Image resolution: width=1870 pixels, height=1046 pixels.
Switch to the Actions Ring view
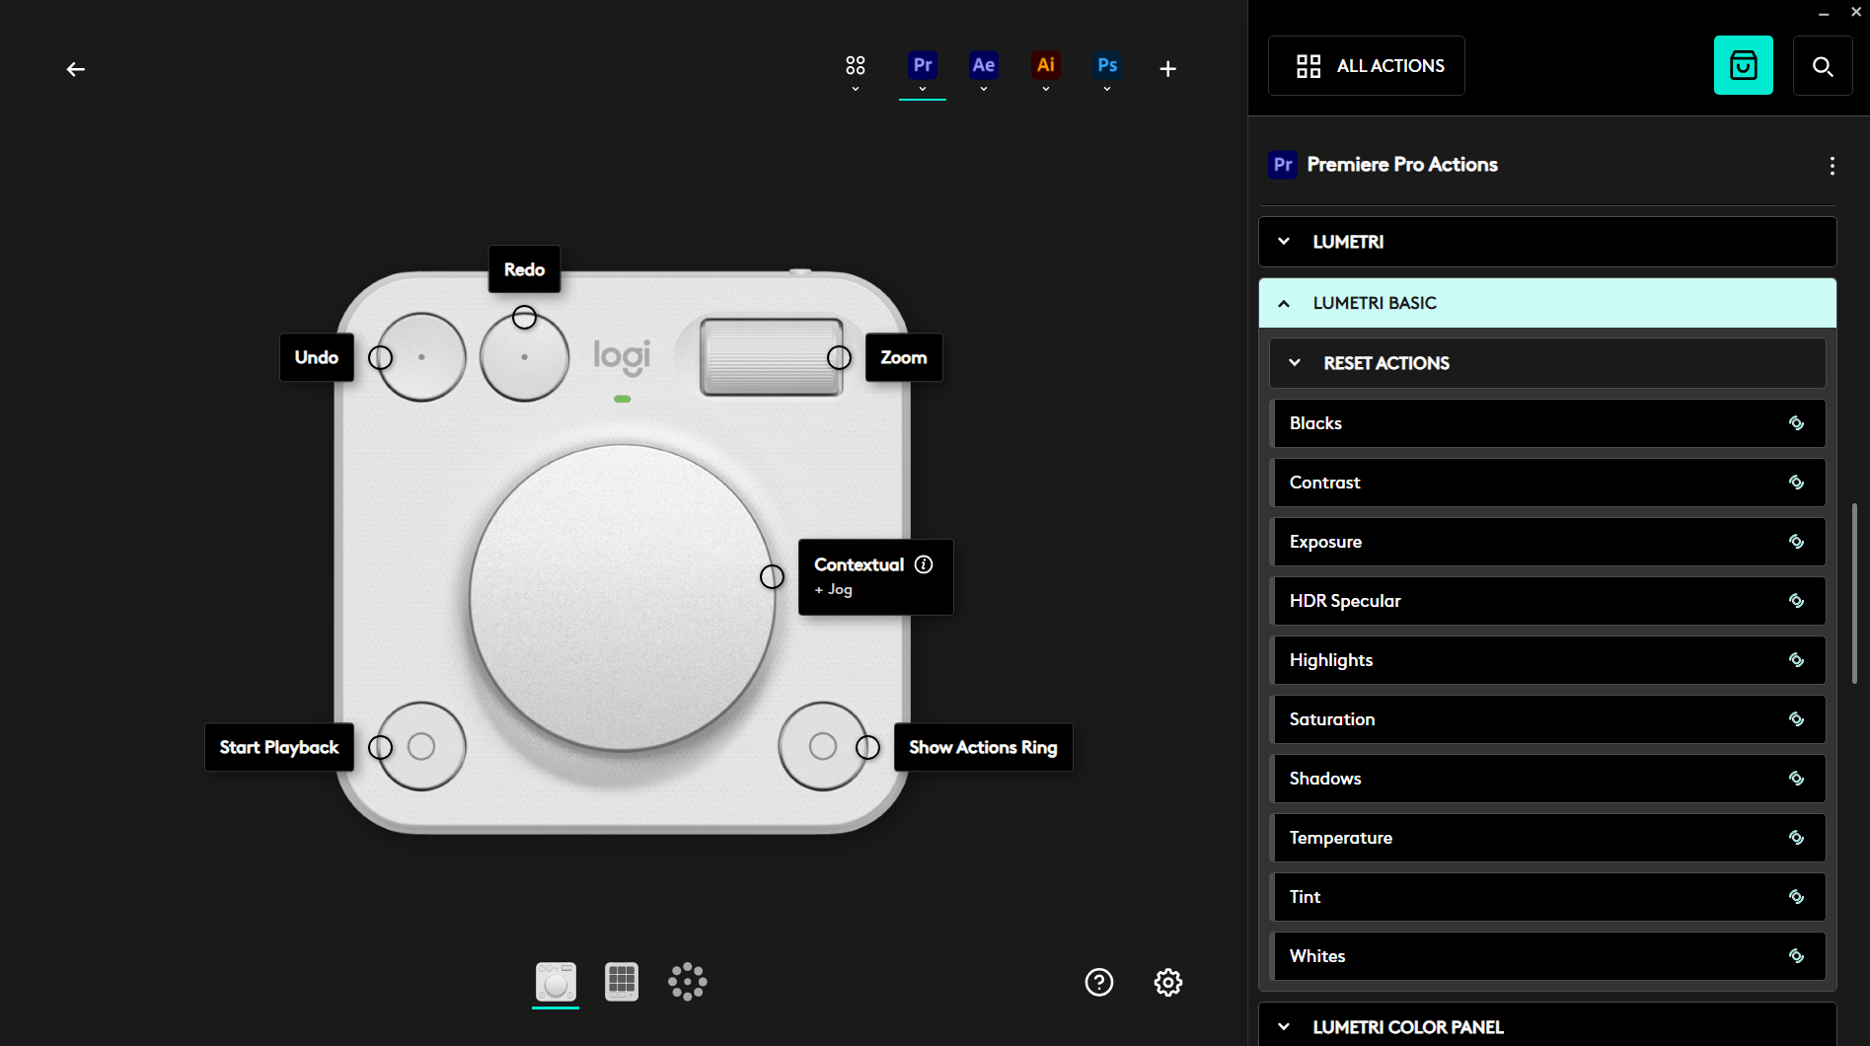687,981
